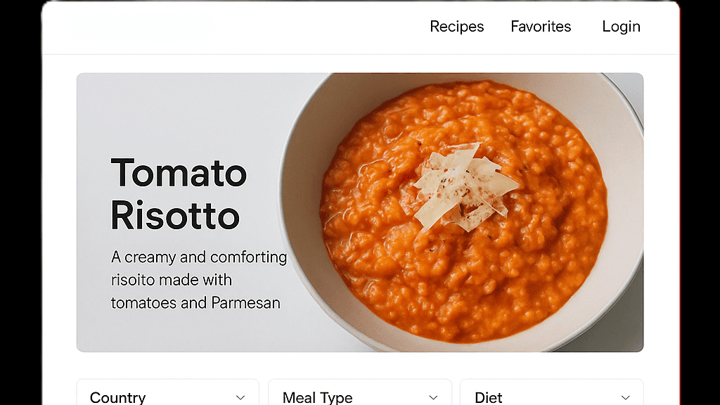Click the chevron arrow beside Country
Viewport: 720px width, 405px height.
pos(240,398)
